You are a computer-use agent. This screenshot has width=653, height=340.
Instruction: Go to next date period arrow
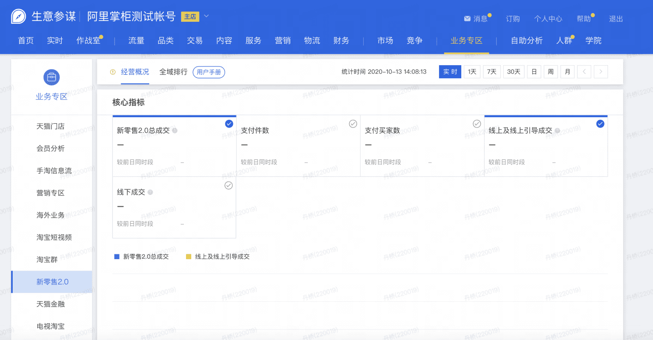point(601,72)
